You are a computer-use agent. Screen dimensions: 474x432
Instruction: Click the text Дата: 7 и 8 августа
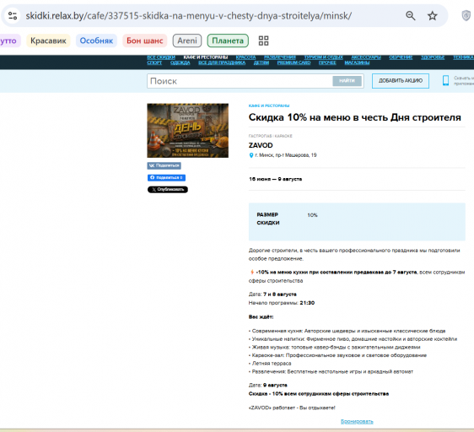tap(272, 294)
